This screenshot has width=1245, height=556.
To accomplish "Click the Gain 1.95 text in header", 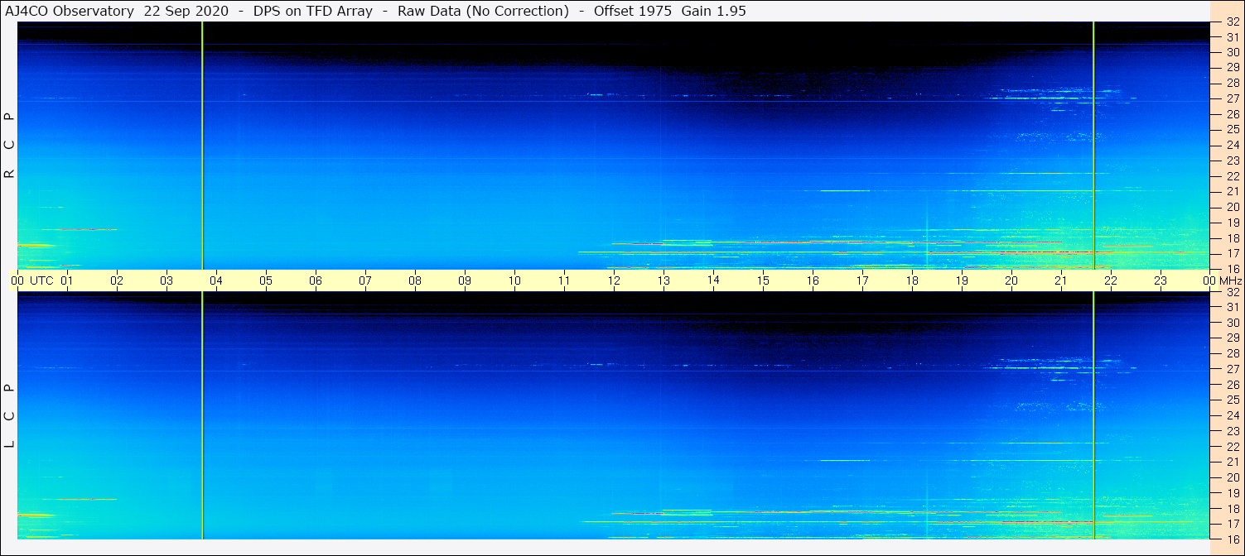I will pos(713,11).
